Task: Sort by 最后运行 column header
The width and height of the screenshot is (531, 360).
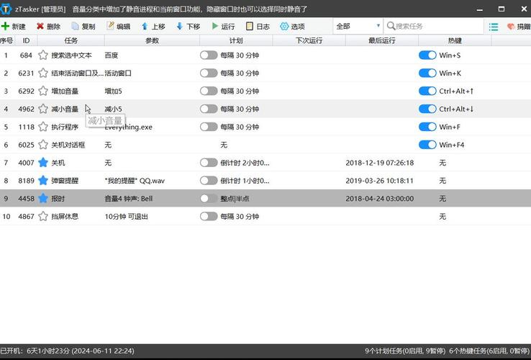Action: point(381,40)
